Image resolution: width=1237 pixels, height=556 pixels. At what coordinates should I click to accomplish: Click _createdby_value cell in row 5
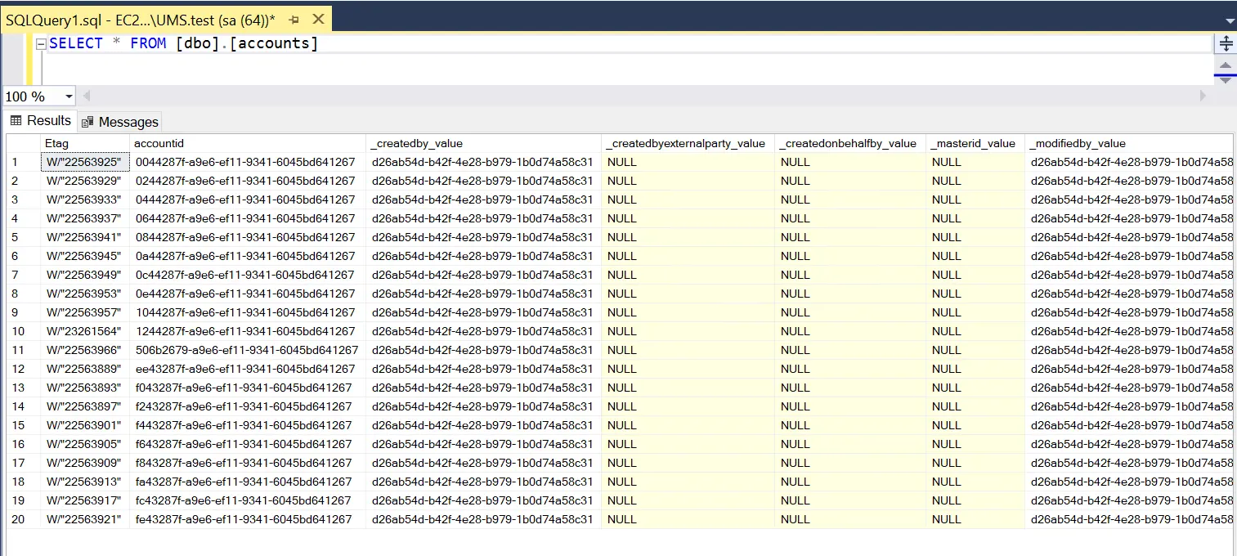[x=483, y=237]
